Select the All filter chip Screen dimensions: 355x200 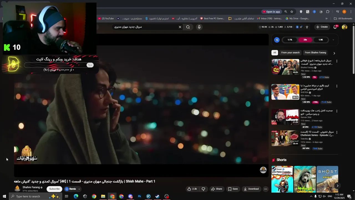[275, 52]
